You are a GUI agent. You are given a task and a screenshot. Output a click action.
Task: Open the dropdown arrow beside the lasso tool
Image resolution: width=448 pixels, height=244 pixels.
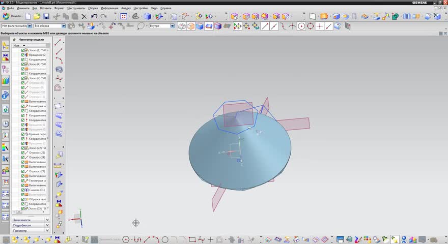(x=147, y=26)
